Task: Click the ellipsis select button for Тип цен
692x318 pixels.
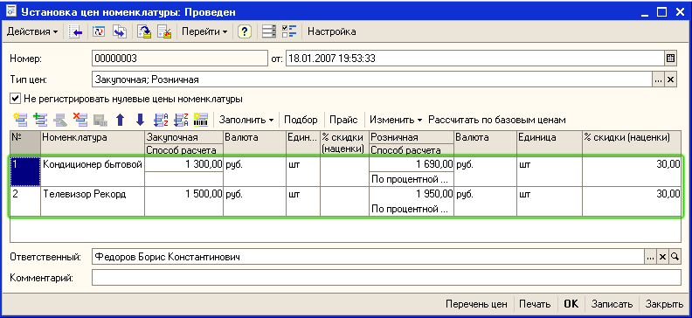Action: 658,79
